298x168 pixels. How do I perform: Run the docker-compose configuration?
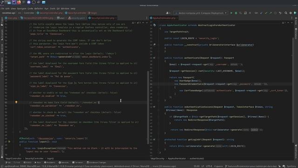pyautogui.click(x=231, y=13)
